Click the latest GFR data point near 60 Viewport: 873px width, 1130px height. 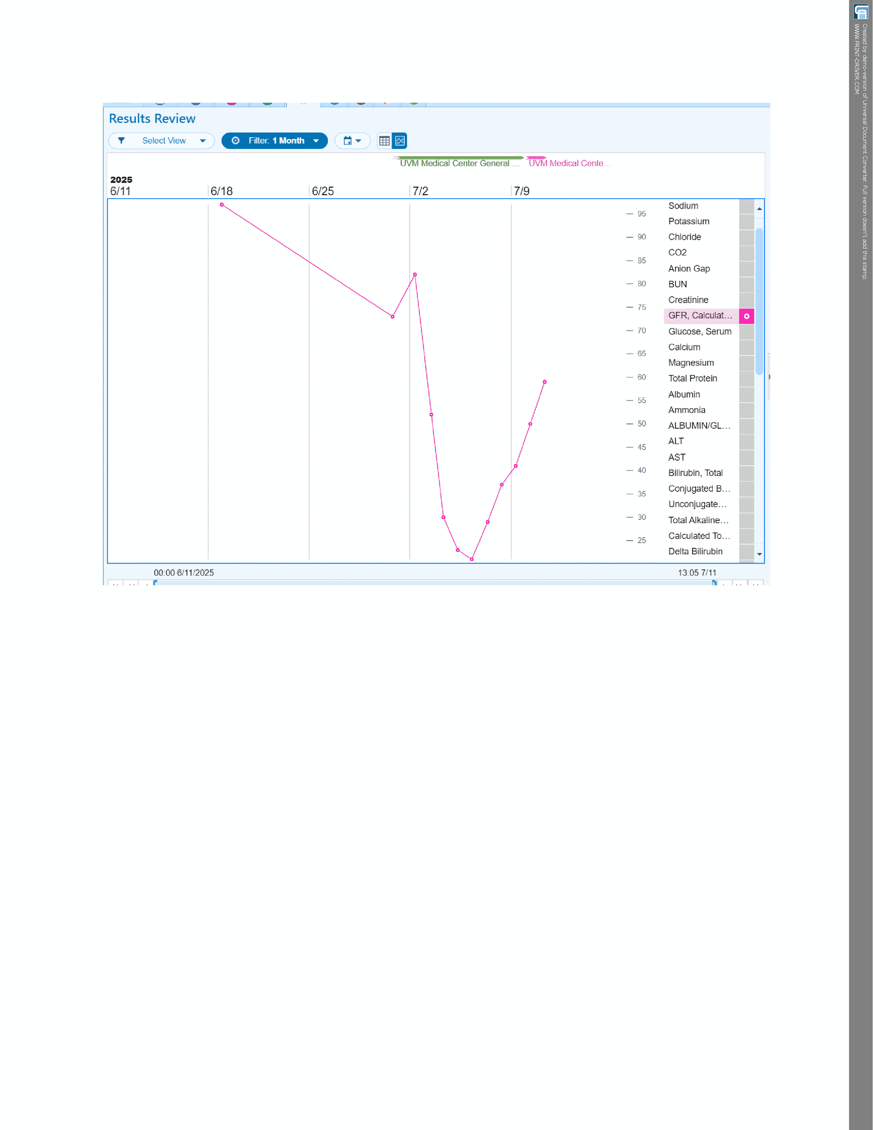[x=545, y=382]
